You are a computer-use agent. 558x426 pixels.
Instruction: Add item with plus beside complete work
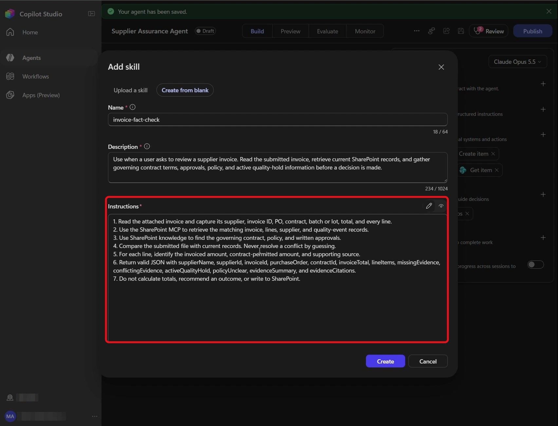tap(543, 238)
